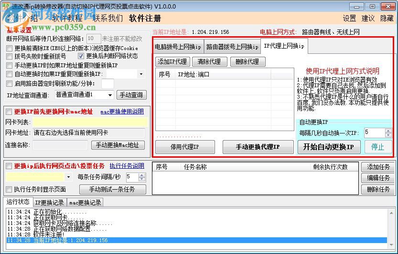Click the log scrollbar up arrow

coord(391,213)
